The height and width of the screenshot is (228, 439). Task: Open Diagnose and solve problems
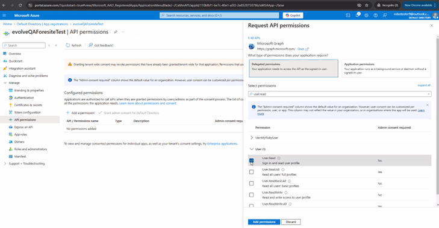click(x=28, y=76)
